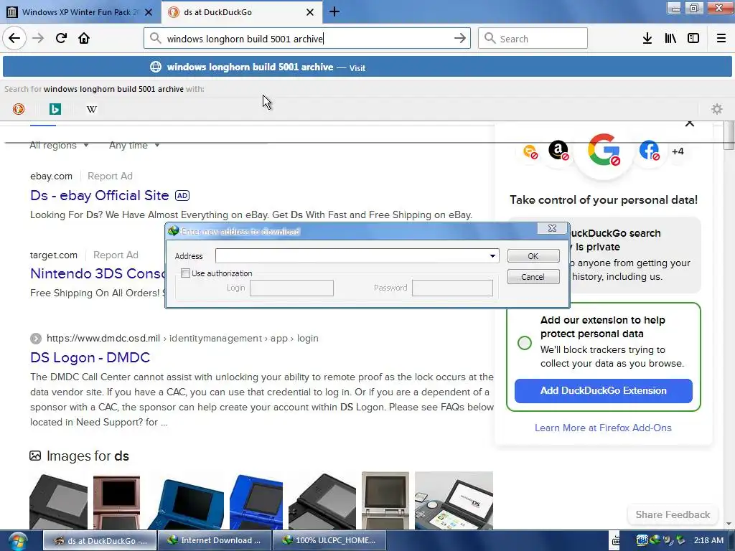
Task: Click Report Ad next to ebay.com
Action: [x=110, y=176]
